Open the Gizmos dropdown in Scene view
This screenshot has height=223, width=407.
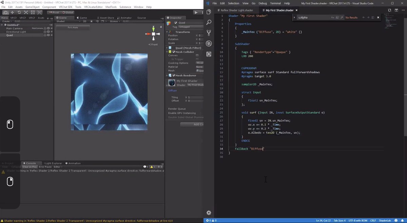114,21
